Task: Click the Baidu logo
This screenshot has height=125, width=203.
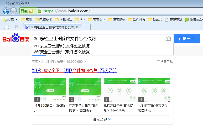Action: pyautogui.click(x=16, y=38)
